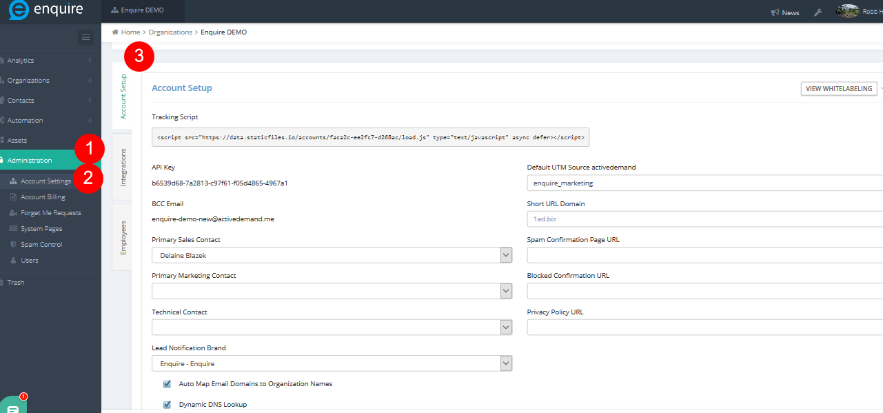This screenshot has width=883, height=413.
Task: Select the API Key value text
Action: tap(219, 183)
